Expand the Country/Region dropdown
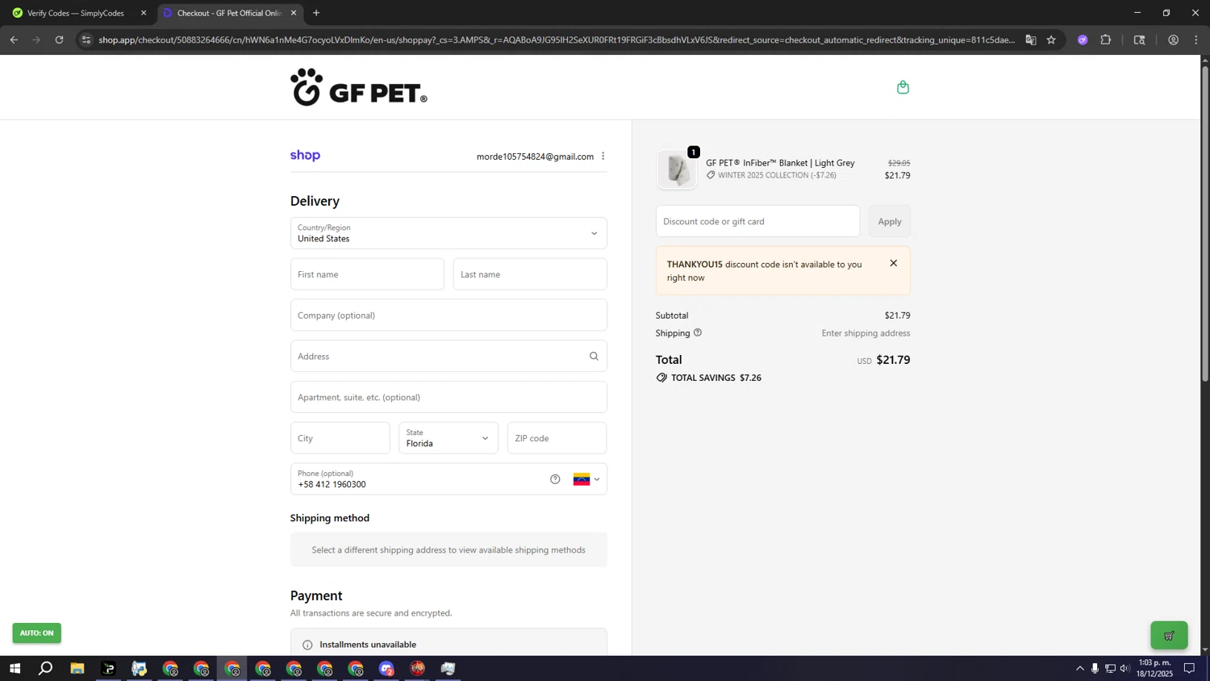Image resolution: width=1210 pixels, height=681 pixels. (x=449, y=233)
